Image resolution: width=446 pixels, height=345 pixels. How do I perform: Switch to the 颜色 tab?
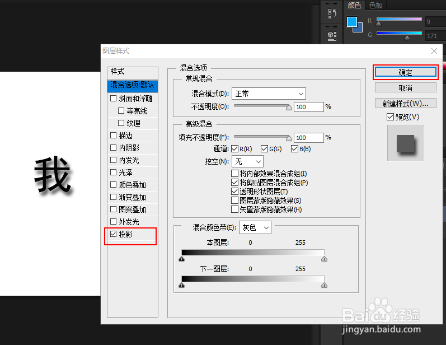[x=354, y=5]
